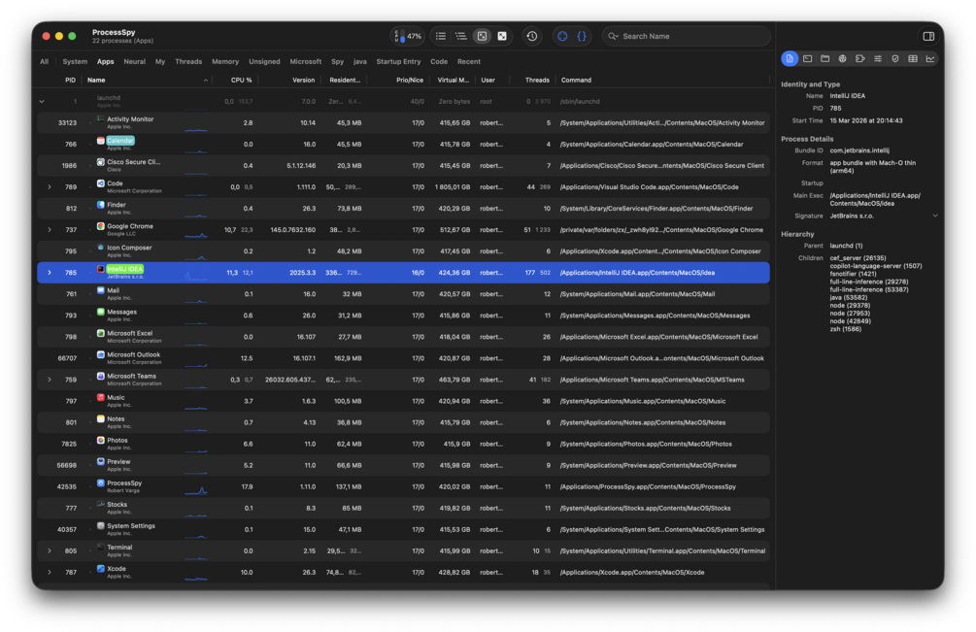Viewport: 976px width, 632px height.
Task: Expand the IntelliJ IDEA process row
Action: [x=50, y=273]
